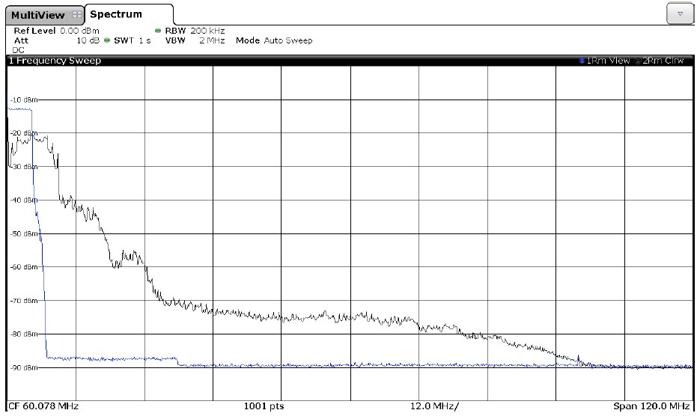Image resolution: width=700 pixels, height=419 pixels.
Task: Click the Mode Auto Sweep field
Action: 274,40
